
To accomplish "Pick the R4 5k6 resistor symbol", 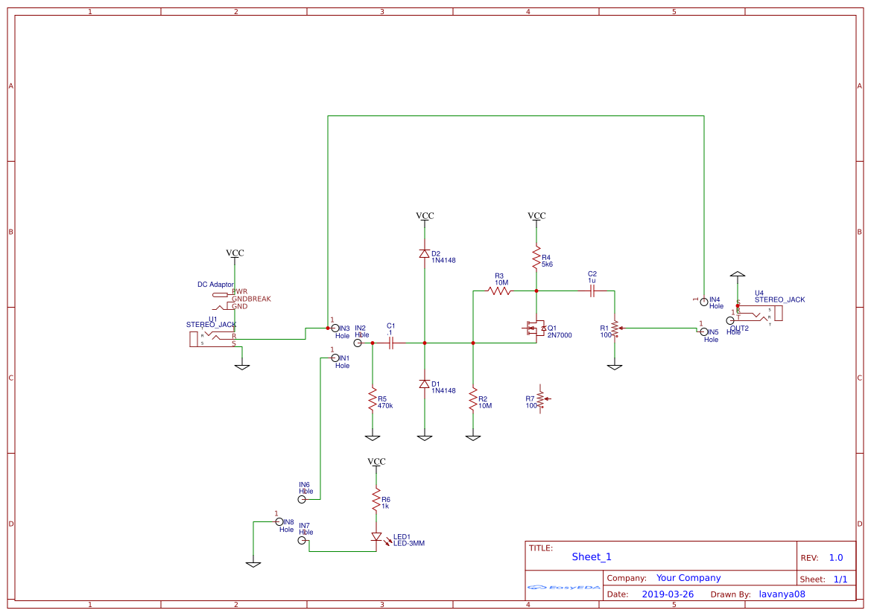I will coord(536,258).
